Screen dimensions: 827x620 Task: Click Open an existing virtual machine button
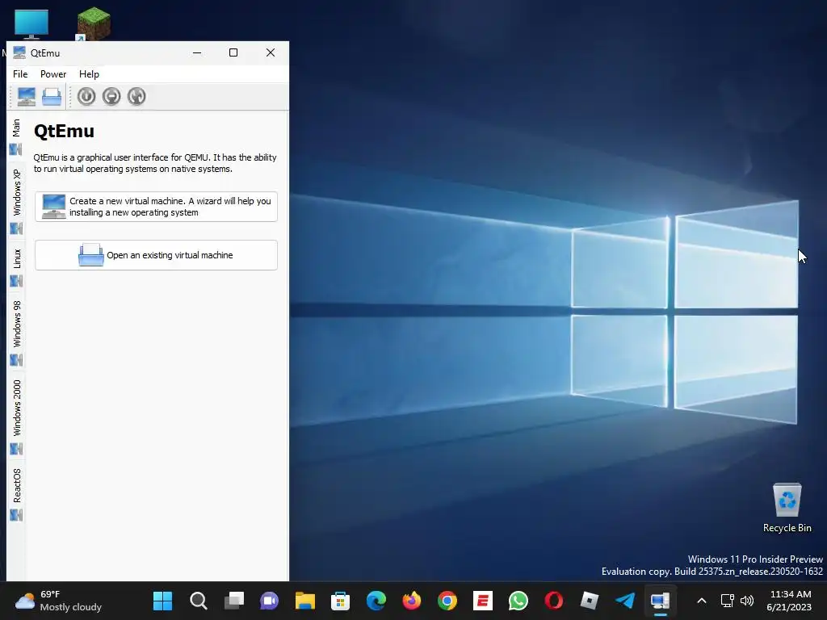pyautogui.click(x=156, y=255)
